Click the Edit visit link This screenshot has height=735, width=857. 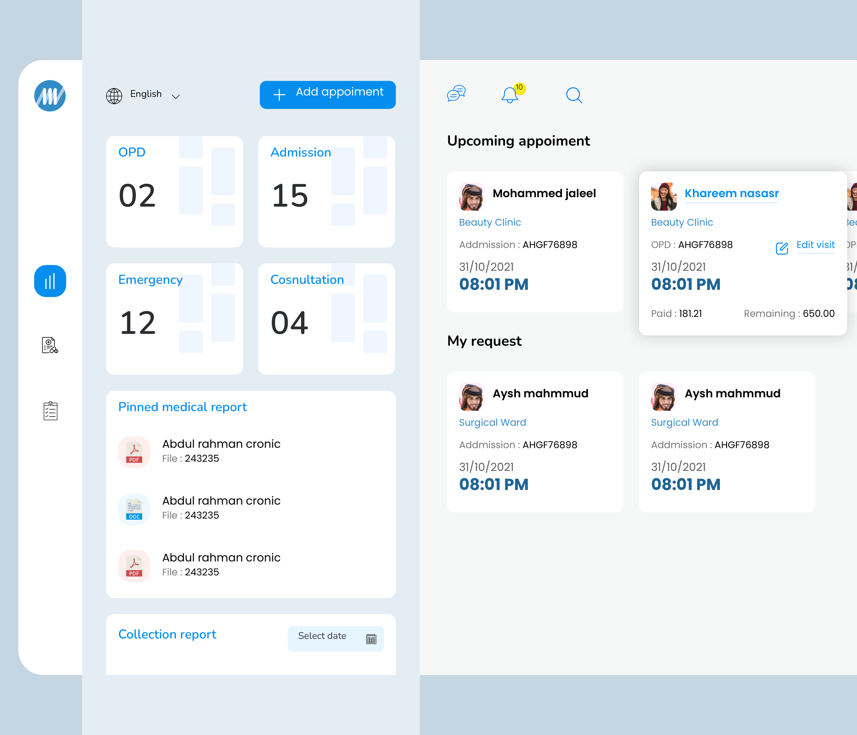coord(815,245)
